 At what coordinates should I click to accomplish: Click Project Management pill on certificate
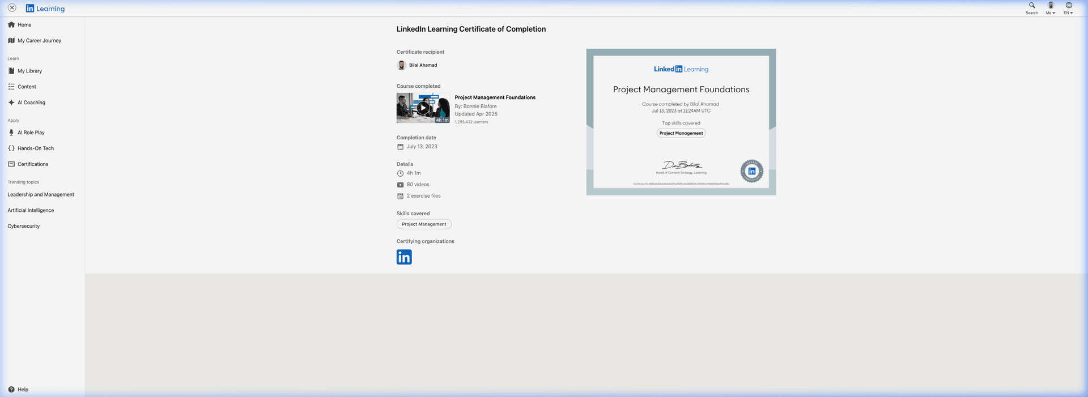pos(681,133)
